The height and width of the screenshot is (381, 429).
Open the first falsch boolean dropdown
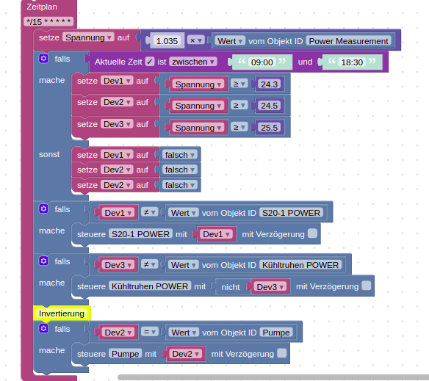[x=180, y=155]
